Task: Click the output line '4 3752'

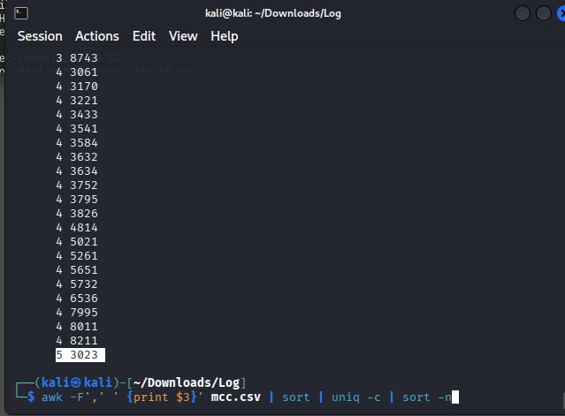Action: tap(77, 185)
